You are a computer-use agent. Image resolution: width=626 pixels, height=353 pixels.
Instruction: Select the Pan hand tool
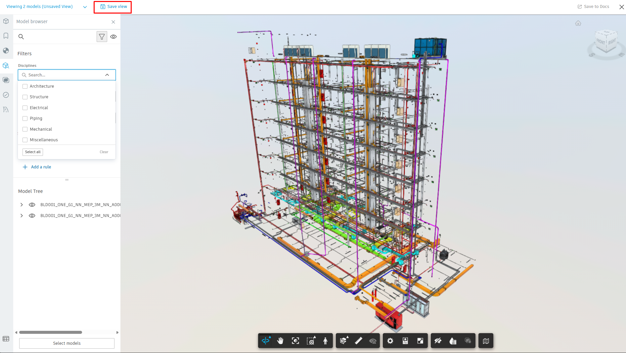(280, 341)
